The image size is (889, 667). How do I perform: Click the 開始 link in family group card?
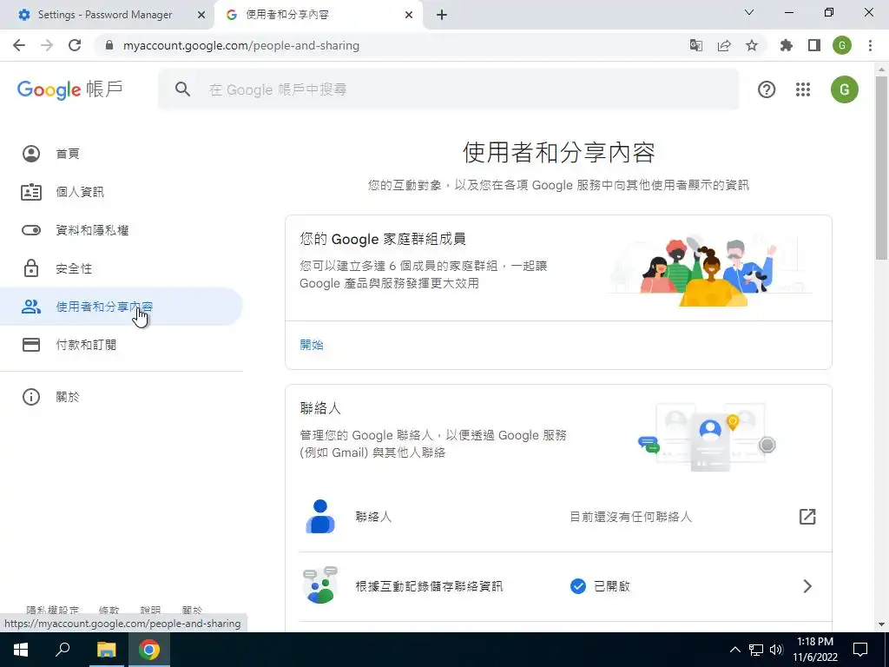click(312, 345)
